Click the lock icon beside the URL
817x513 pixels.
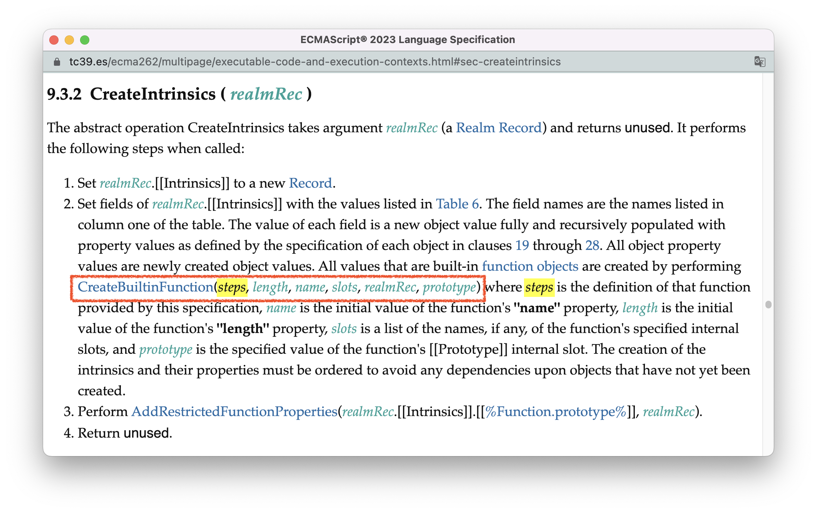point(57,62)
